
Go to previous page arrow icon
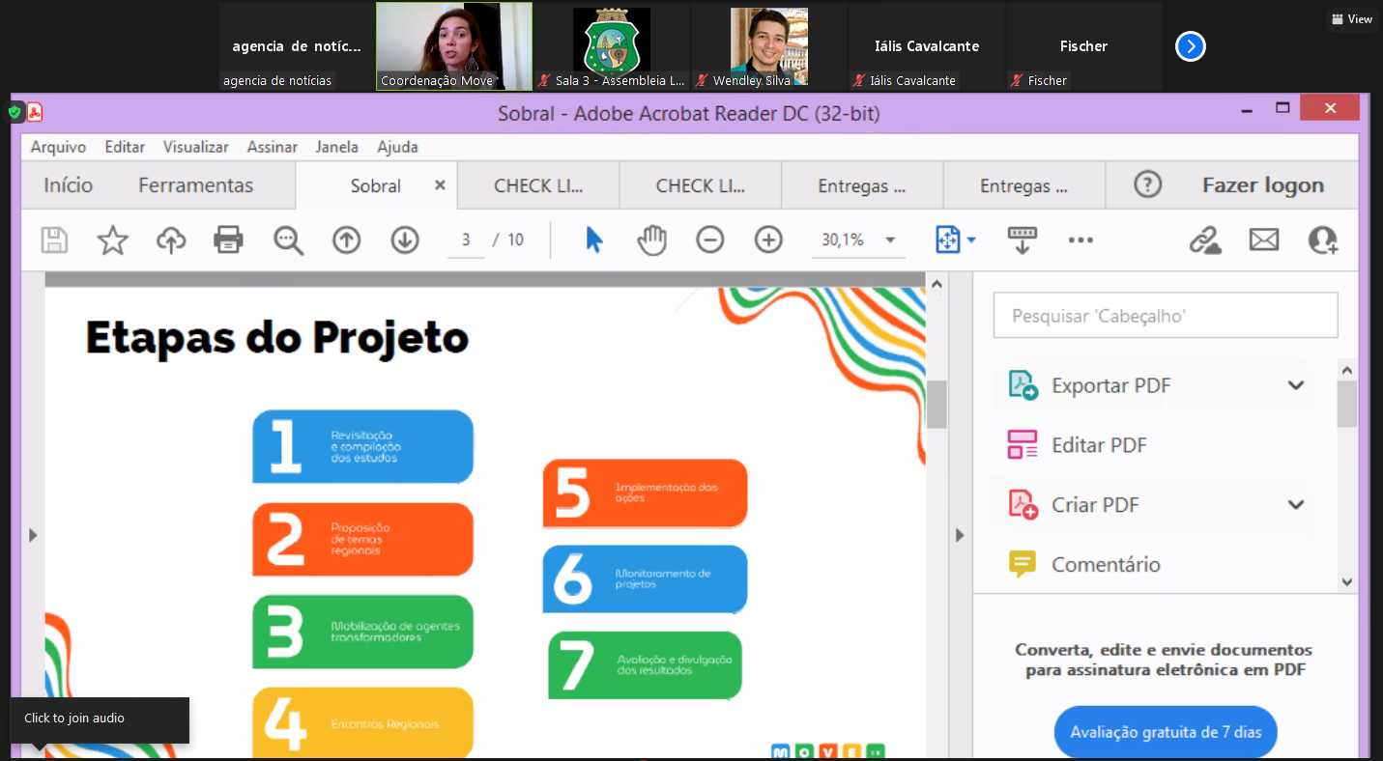tap(346, 240)
